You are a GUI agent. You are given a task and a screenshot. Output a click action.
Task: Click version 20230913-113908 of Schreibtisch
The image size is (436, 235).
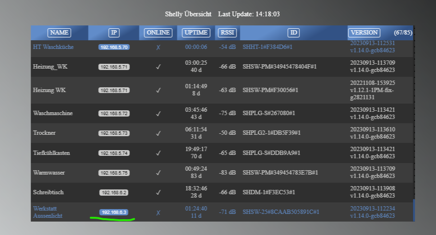coord(373,188)
